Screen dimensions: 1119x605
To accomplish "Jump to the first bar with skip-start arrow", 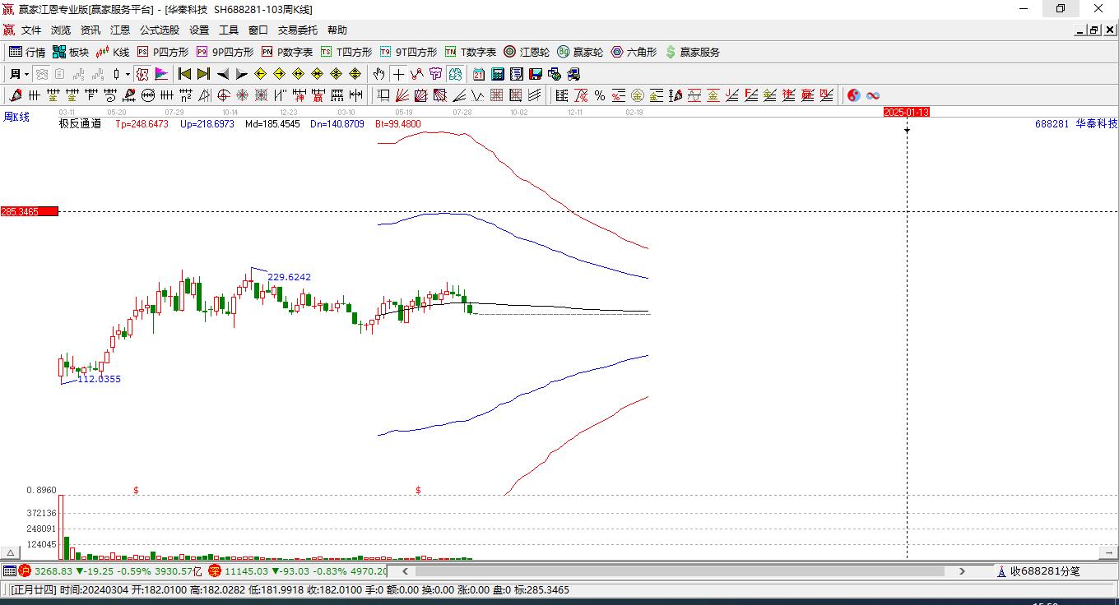I will click(185, 74).
